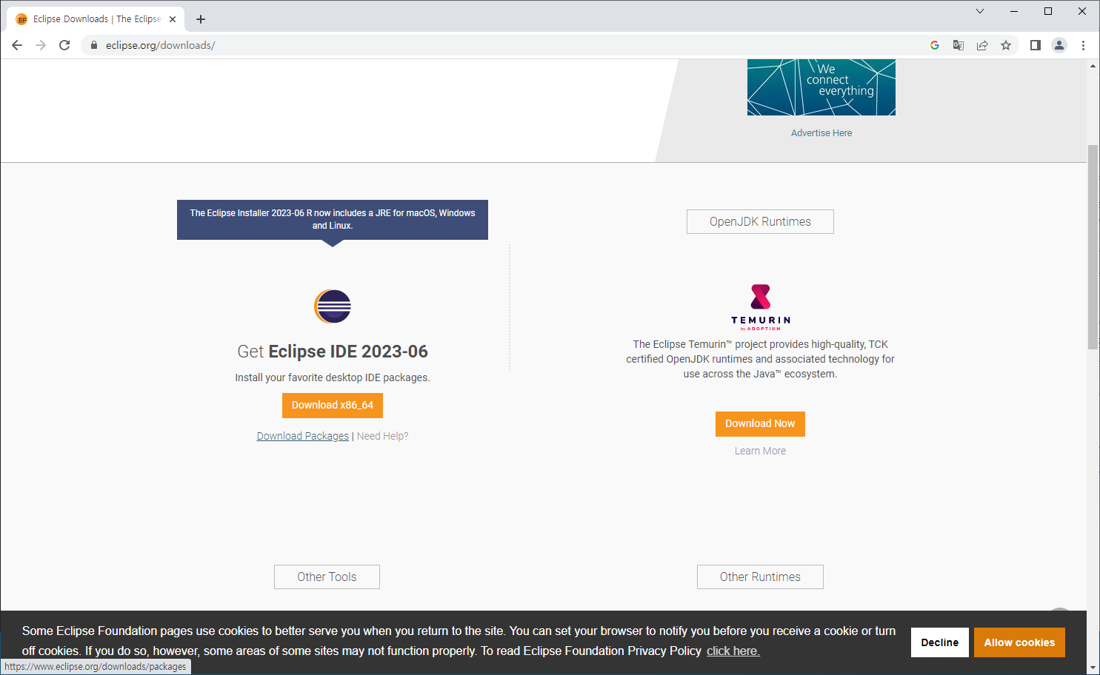Follow the Advertise Here link
The image size is (1100, 675).
point(821,133)
